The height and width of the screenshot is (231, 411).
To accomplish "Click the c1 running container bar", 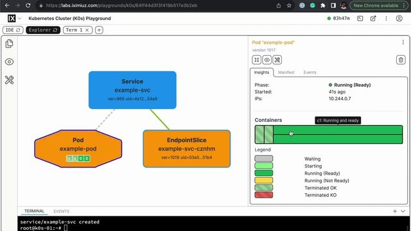I will click(338, 130).
